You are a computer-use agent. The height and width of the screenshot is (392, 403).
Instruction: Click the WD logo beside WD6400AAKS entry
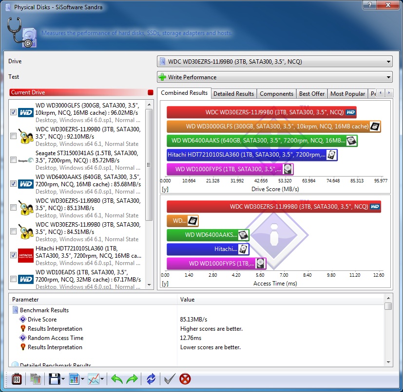click(26, 184)
